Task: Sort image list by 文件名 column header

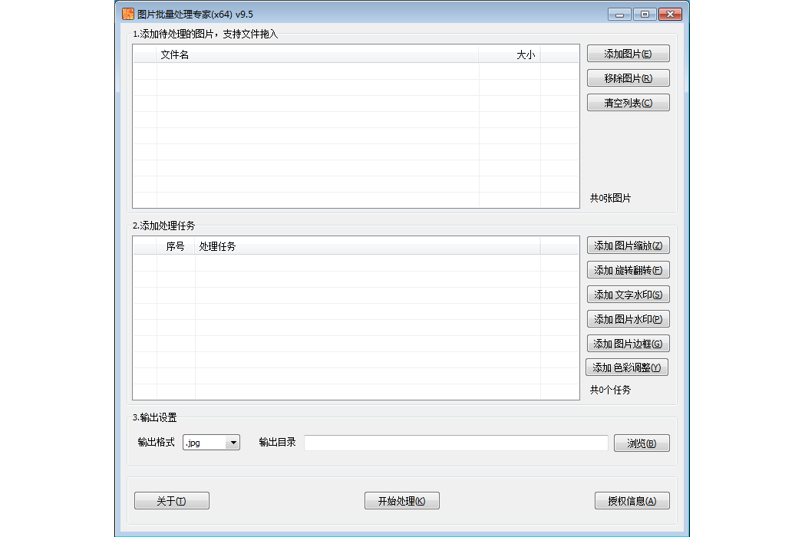Action: pos(318,54)
